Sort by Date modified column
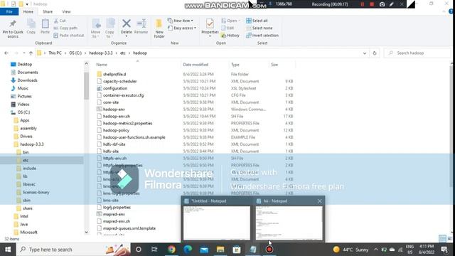The height and width of the screenshot is (256, 455). point(196,65)
